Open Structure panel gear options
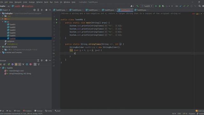The image size is (204, 115). coord(46,60)
